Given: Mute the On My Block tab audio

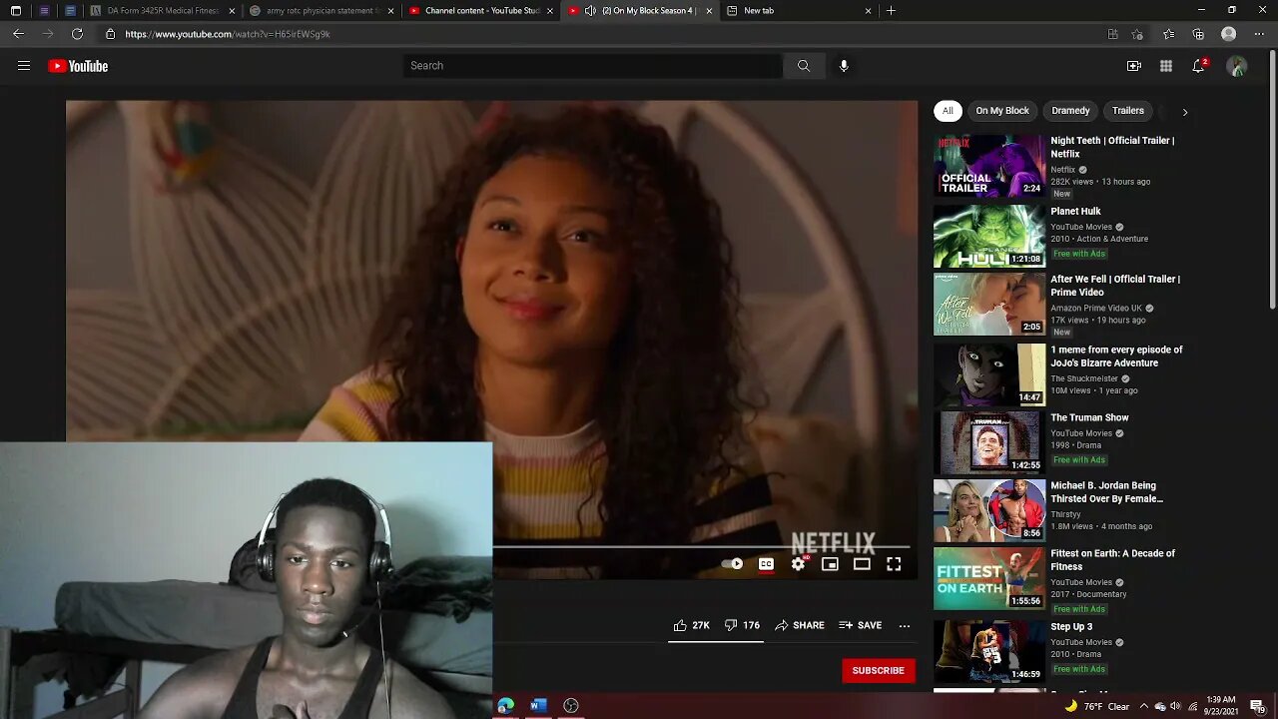Looking at the screenshot, I should pyautogui.click(x=590, y=11).
